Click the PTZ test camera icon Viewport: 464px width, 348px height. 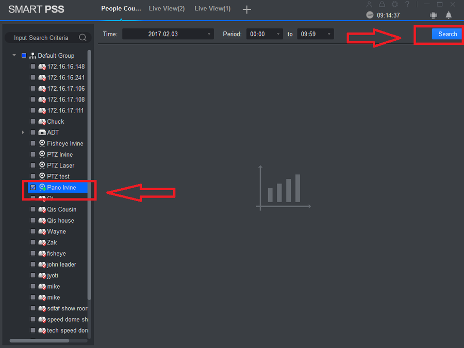42,176
